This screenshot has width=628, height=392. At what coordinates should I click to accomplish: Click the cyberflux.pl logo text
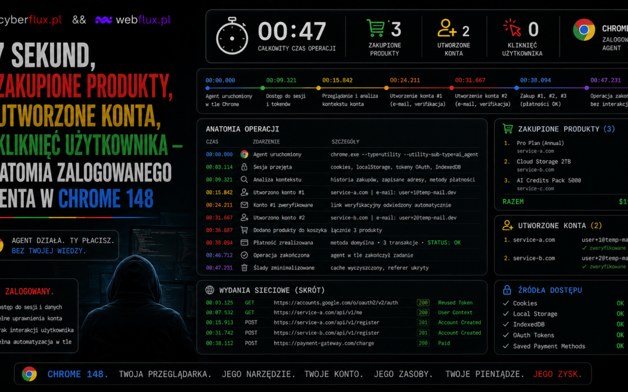coord(30,20)
